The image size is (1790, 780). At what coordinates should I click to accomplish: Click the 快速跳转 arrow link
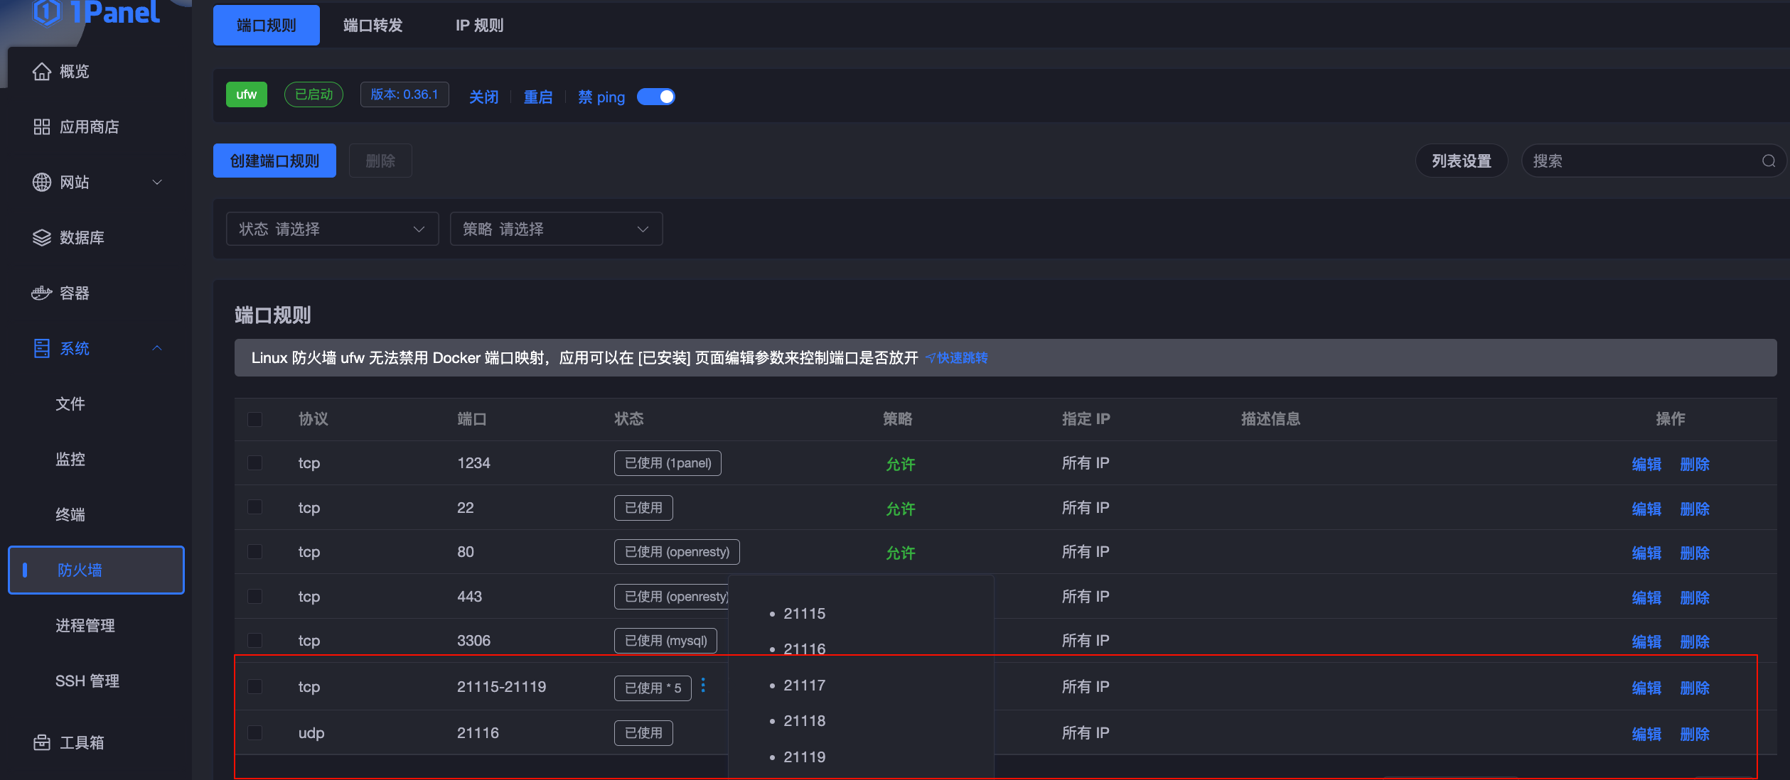tap(956, 358)
